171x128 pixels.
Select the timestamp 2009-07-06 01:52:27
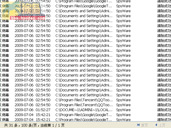[x=32, y=110]
